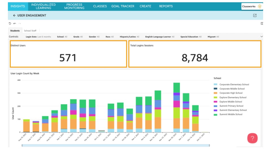Click the redo arrow icon
The width and height of the screenshot is (271, 152).
pos(19,24)
